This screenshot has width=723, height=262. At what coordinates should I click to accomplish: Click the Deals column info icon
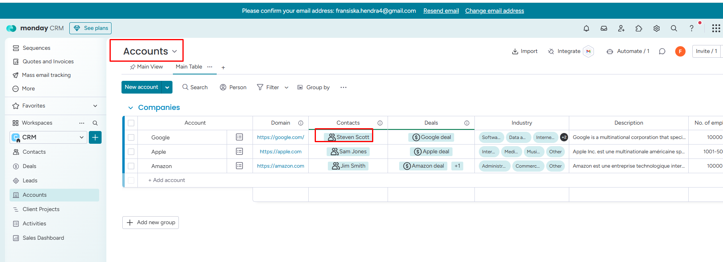(467, 123)
